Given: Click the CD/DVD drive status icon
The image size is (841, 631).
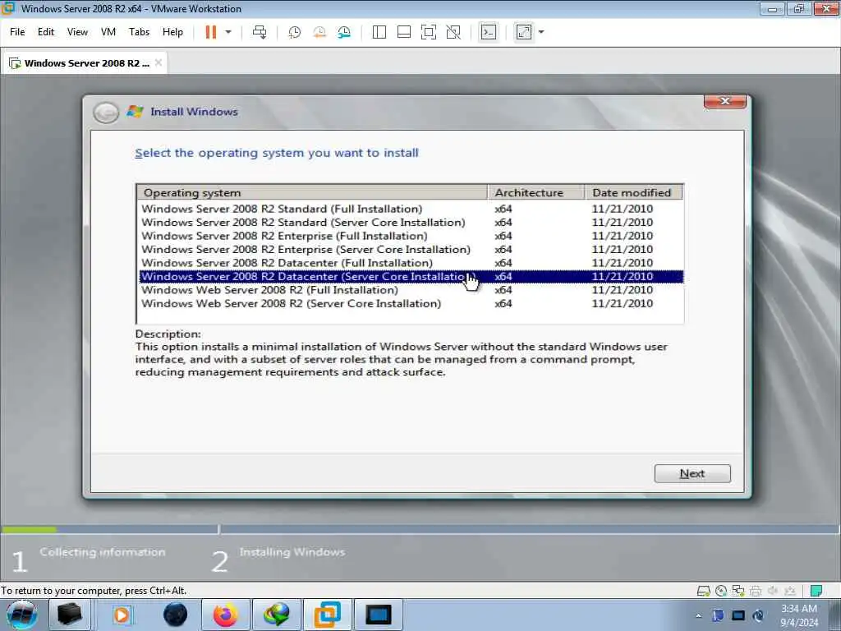Looking at the screenshot, I should pos(721,592).
